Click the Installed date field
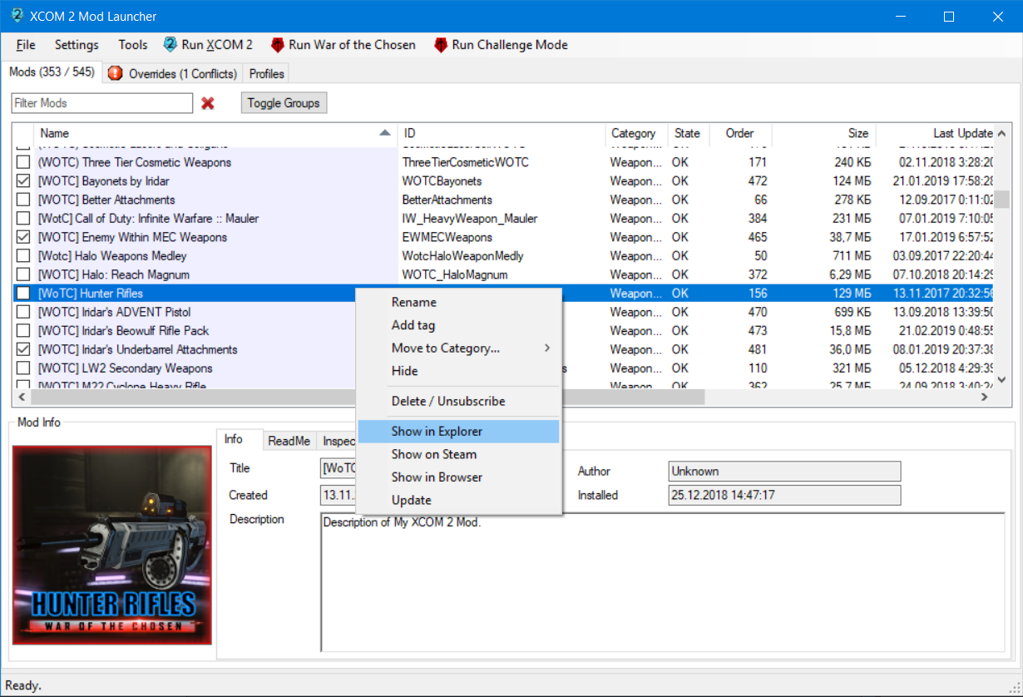 784,495
